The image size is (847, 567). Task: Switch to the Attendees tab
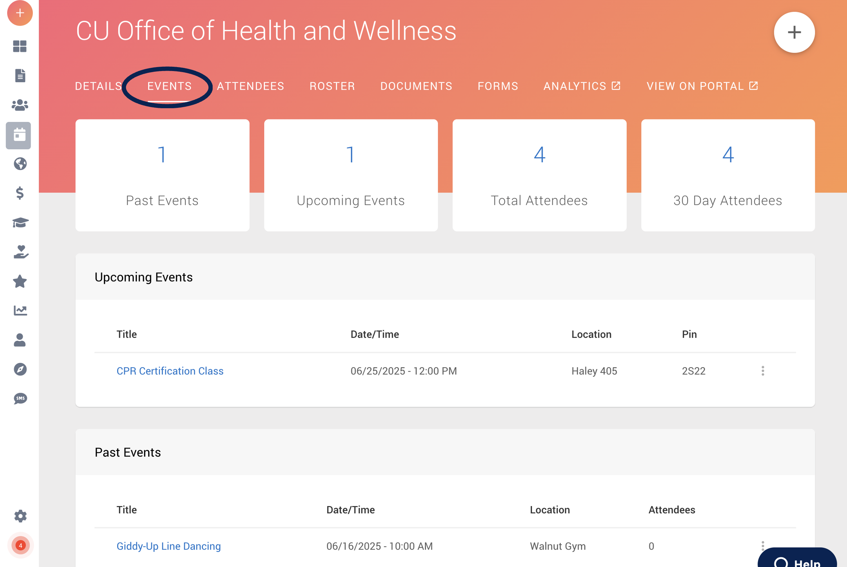coord(250,86)
